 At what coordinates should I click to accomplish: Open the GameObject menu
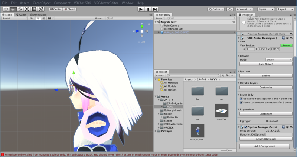pos(42,3)
